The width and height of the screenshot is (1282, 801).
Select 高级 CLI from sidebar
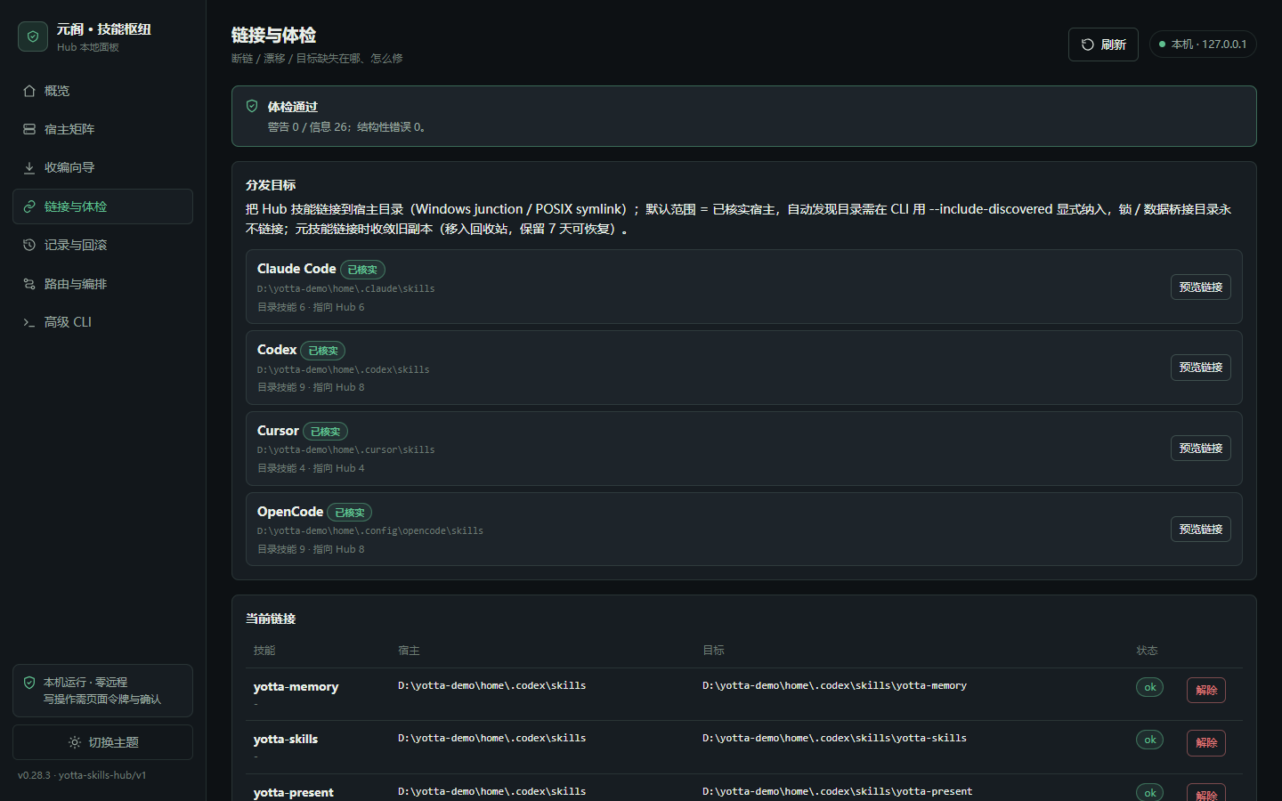coord(102,322)
